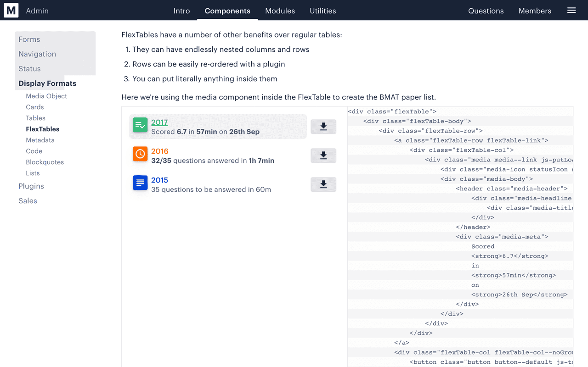Expand the Plugins sidebar section
This screenshot has height=367, width=588.
[31, 186]
